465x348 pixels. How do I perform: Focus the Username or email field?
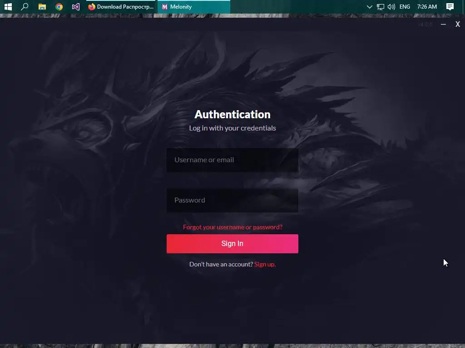tap(232, 160)
